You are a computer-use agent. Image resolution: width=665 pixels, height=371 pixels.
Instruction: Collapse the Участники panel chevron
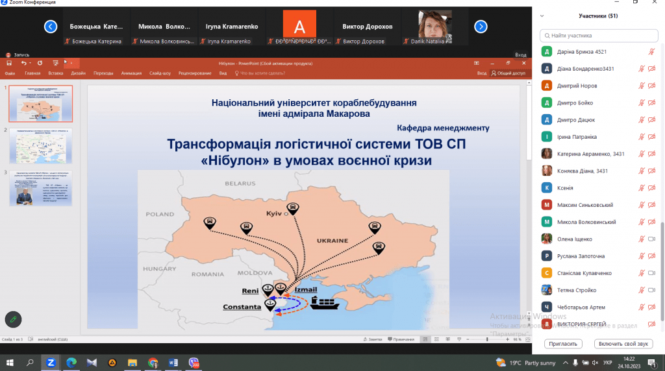pos(542,15)
